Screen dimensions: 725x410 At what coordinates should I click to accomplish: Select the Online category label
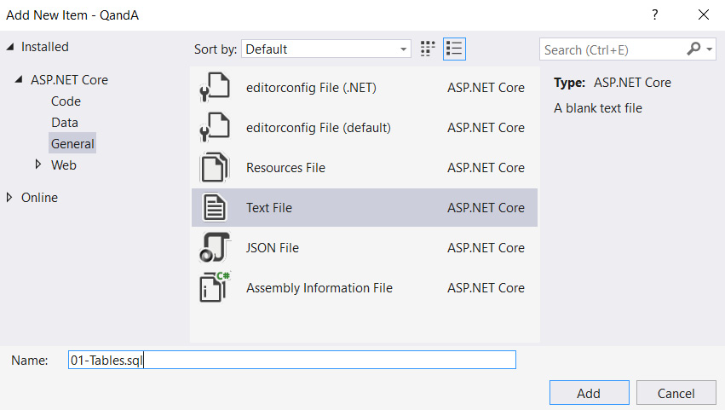(39, 197)
